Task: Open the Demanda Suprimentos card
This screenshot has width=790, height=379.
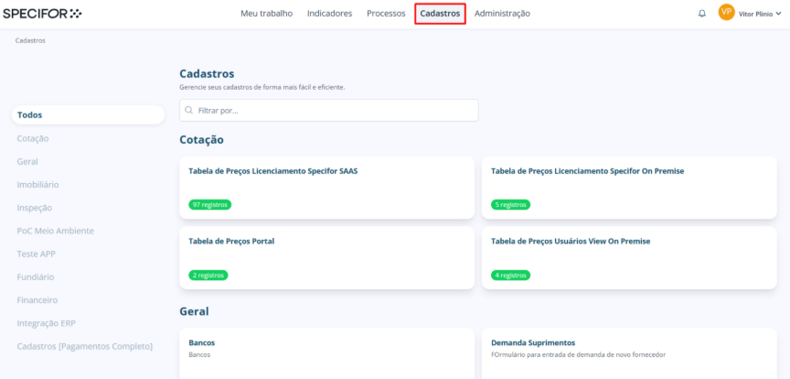Action: [629, 353]
